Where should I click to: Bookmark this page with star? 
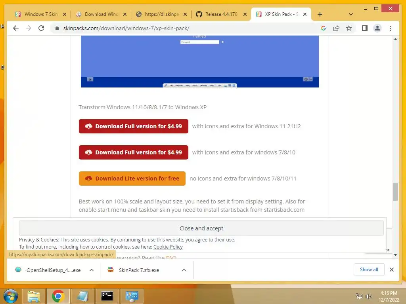click(349, 28)
